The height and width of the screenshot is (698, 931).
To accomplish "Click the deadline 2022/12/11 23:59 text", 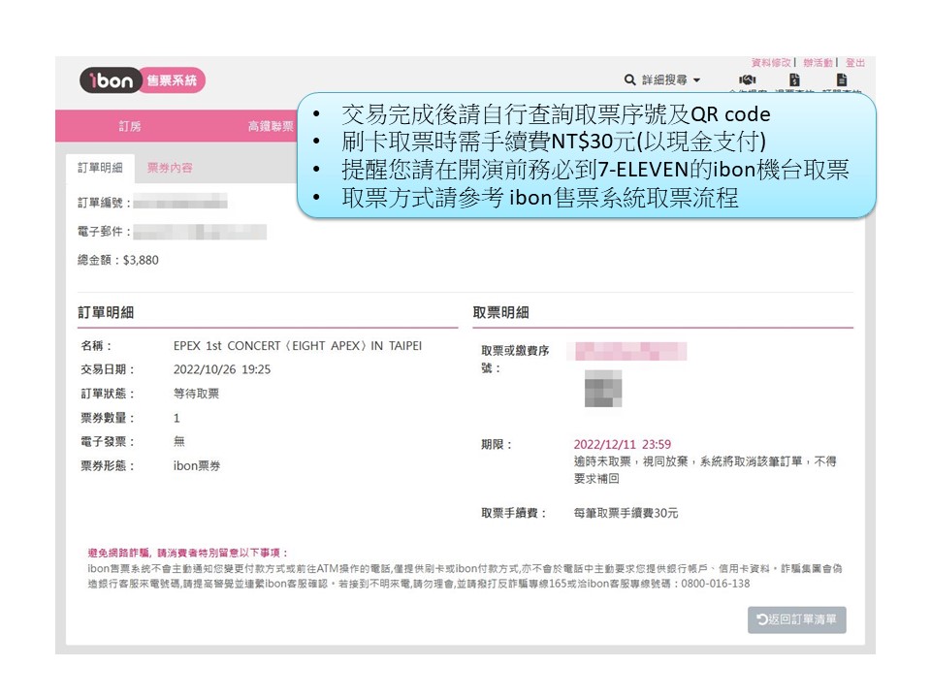I will [623, 444].
